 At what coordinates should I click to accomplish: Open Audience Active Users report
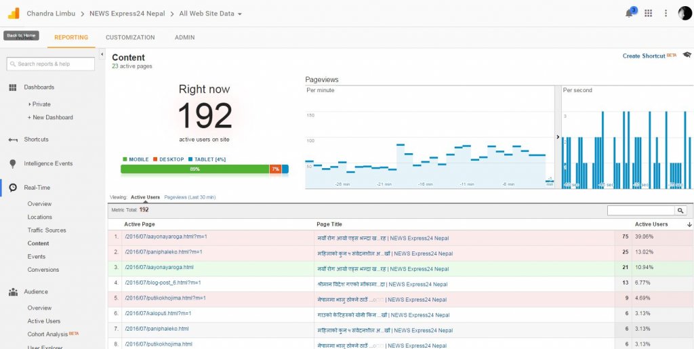(44, 321)
